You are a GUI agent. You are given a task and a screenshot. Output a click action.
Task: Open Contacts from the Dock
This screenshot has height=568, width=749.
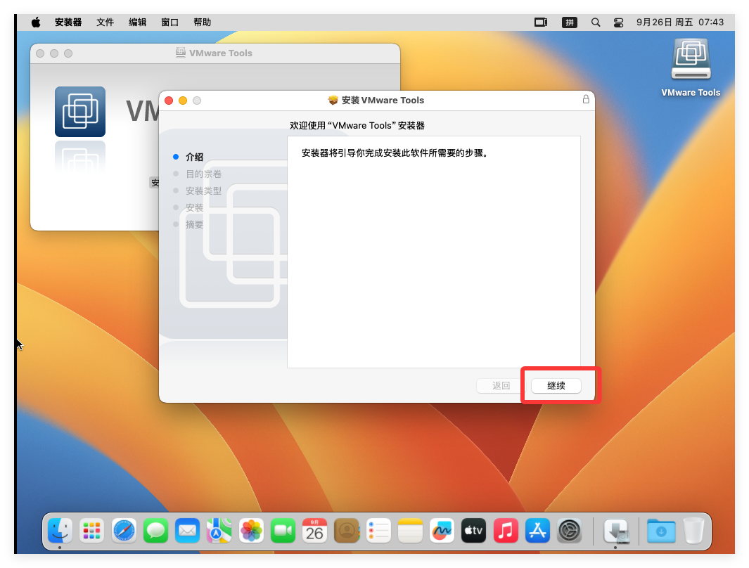347,531
